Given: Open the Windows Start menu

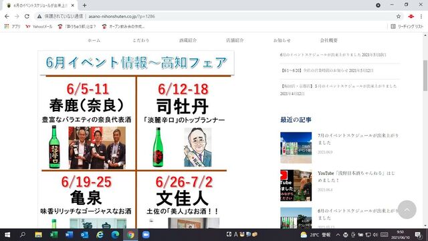Looking at the screenshot, I should [7, 235].
